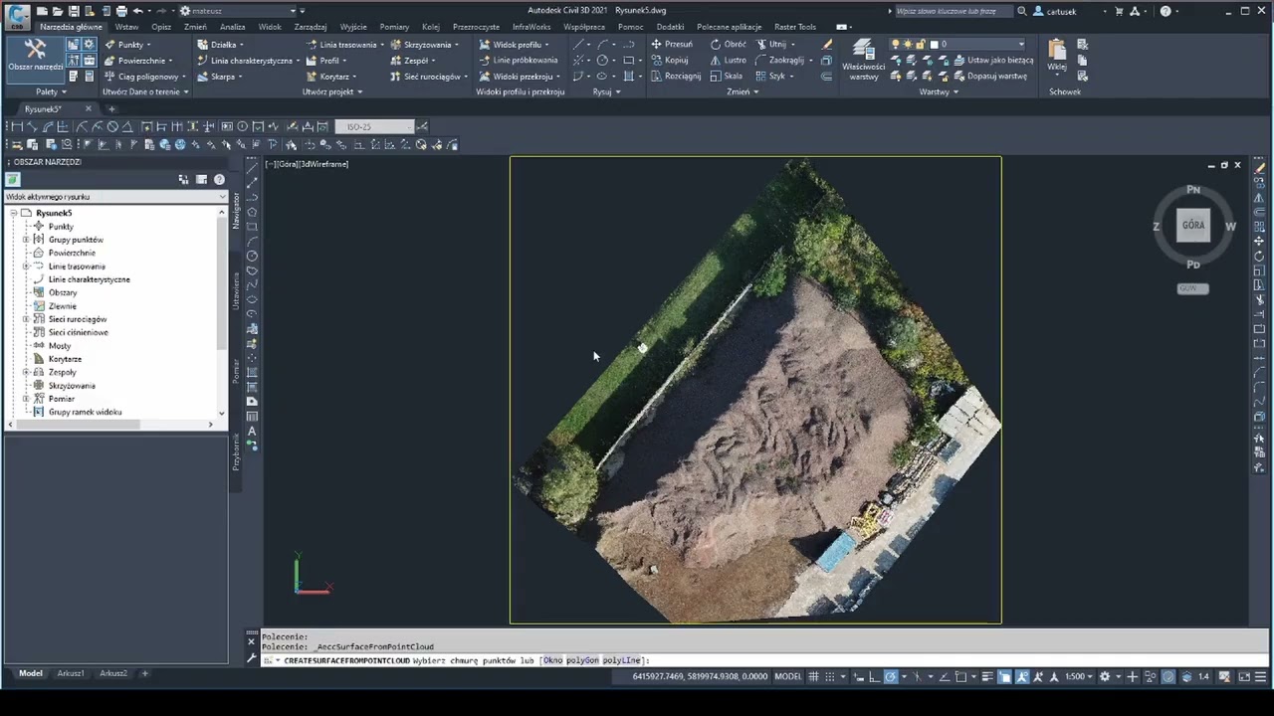Expand the Utwórz projekt panel
The width and height of the screenshot is (1274, 716).
coord(332,91)
